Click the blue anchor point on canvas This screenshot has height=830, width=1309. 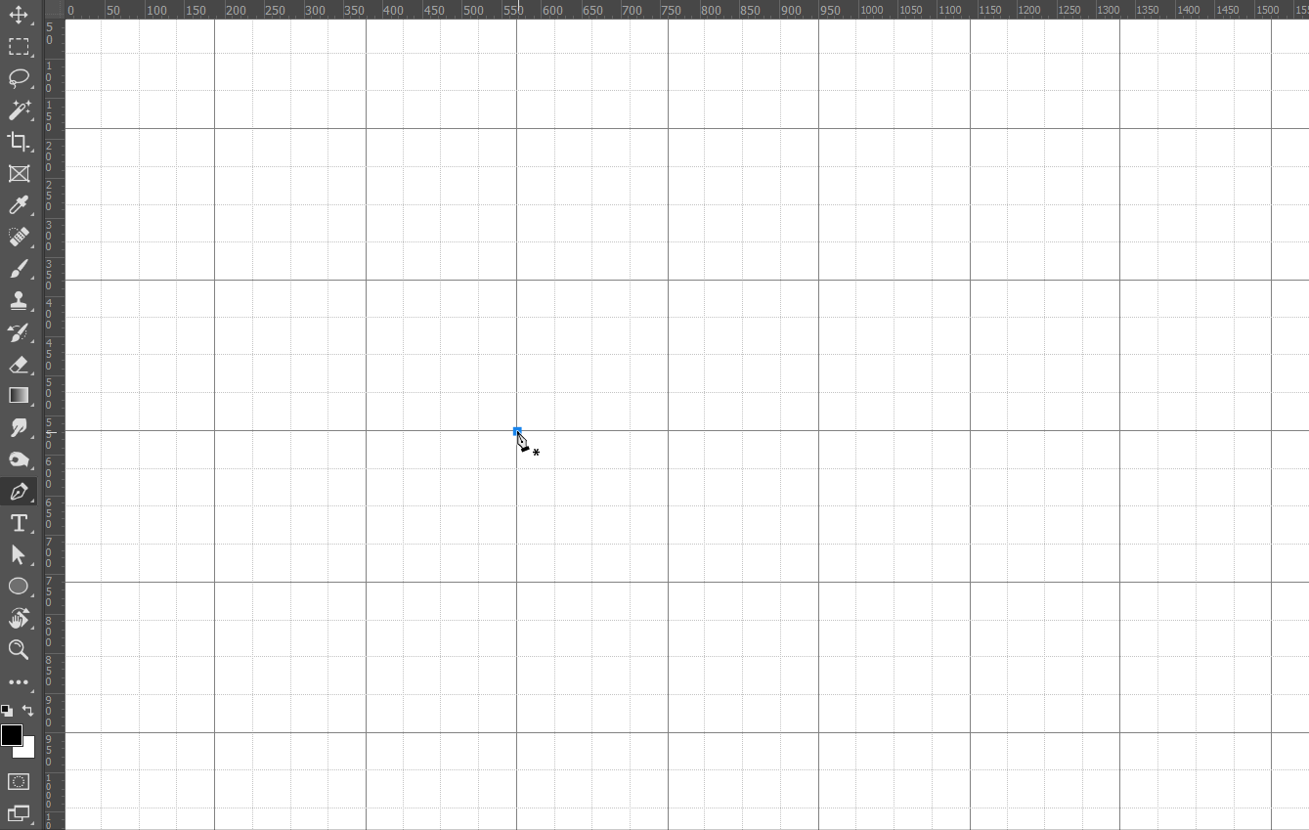point(517,431)
